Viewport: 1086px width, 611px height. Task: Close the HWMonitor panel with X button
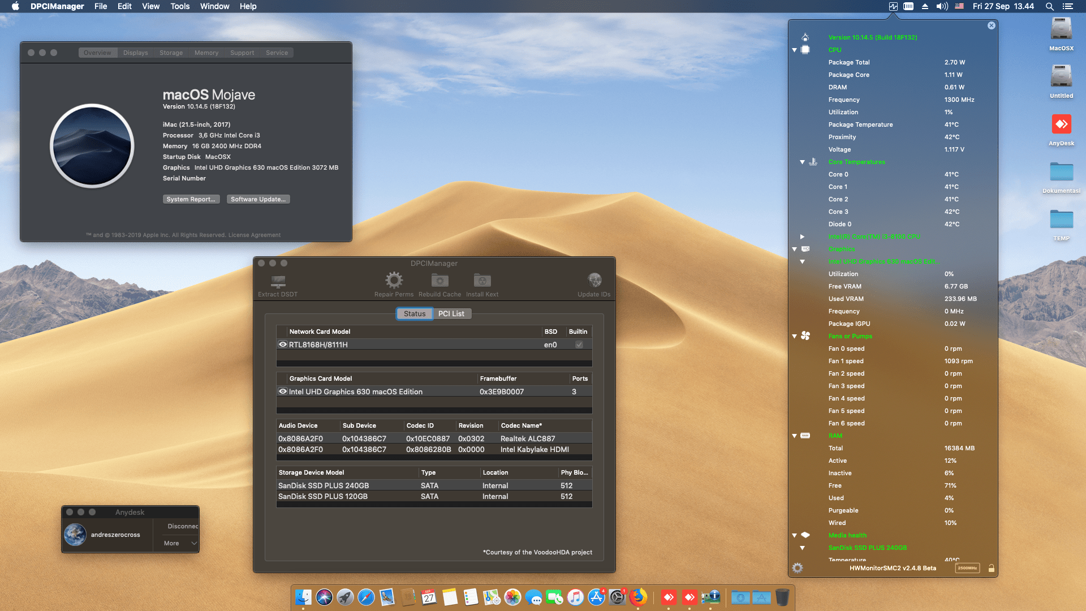pyautogui.click(x=992, y=25)
